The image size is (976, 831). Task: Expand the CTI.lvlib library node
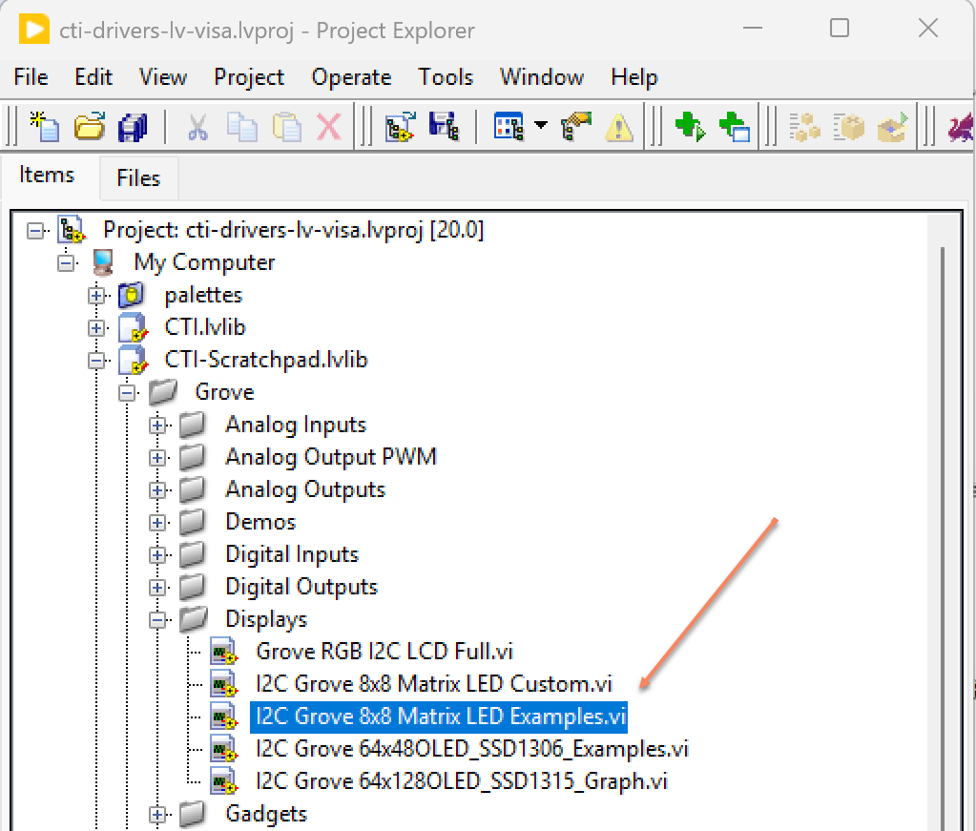pos(96,328)
